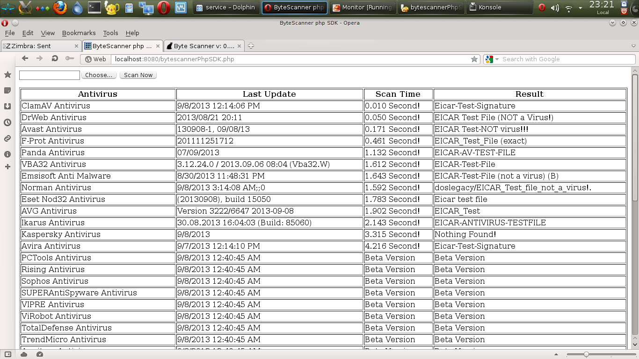
Task: Click the Nothing Found! result cell
Action: [x=530, y=234]
